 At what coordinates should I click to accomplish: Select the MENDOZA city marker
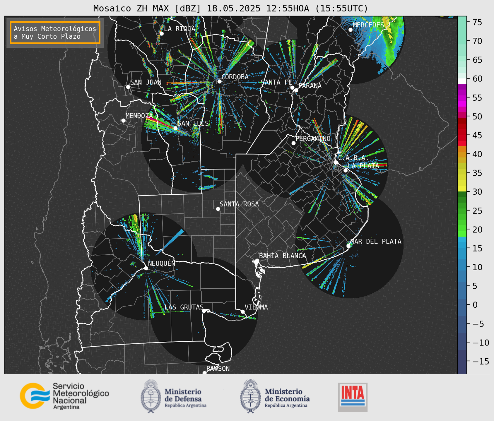coord(123,121)
